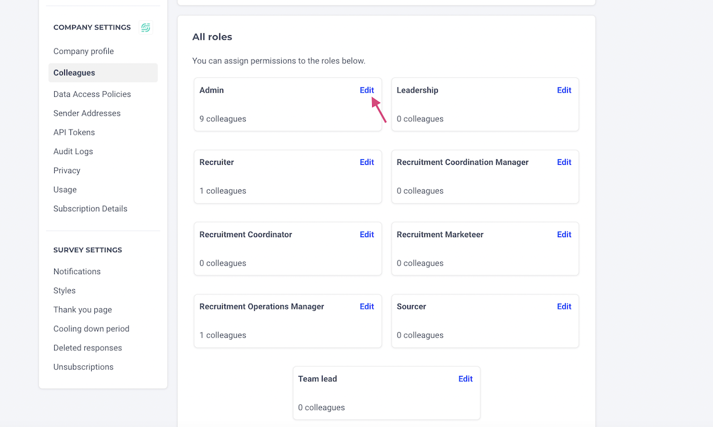Select Colleagues in the sidebar
The height and width of the screenshot is (427, 713).
pyautogui.click(x=74, y=73)
